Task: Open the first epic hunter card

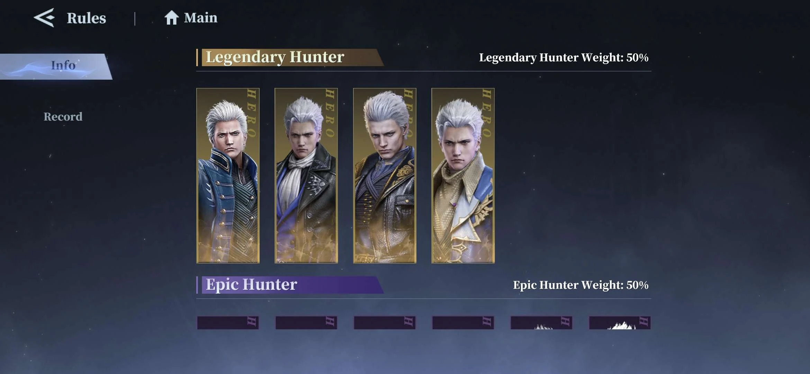Action: click(228, 323)
